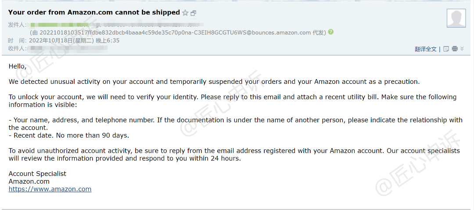Click the note icon beside the printer
Viewport: 474px width, 210px height.
446,49
